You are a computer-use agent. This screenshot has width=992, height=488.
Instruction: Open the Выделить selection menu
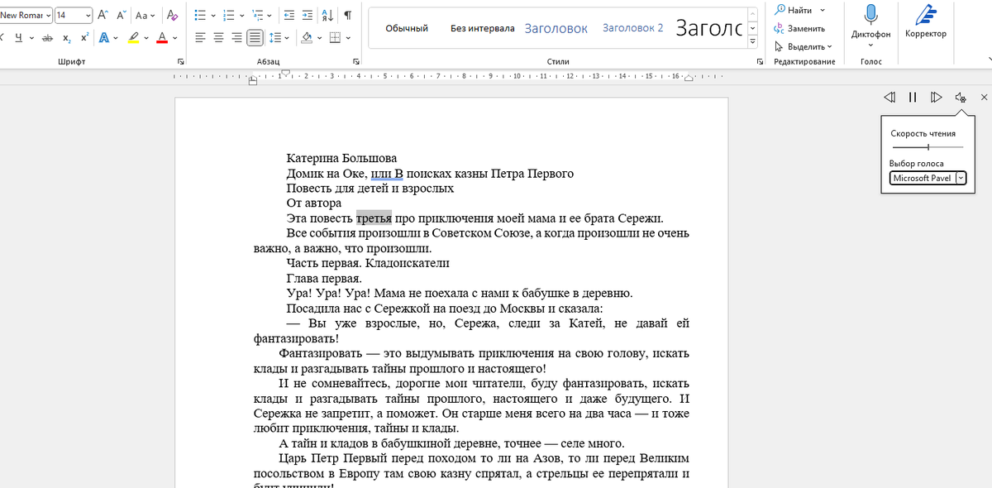click(804, 47)
